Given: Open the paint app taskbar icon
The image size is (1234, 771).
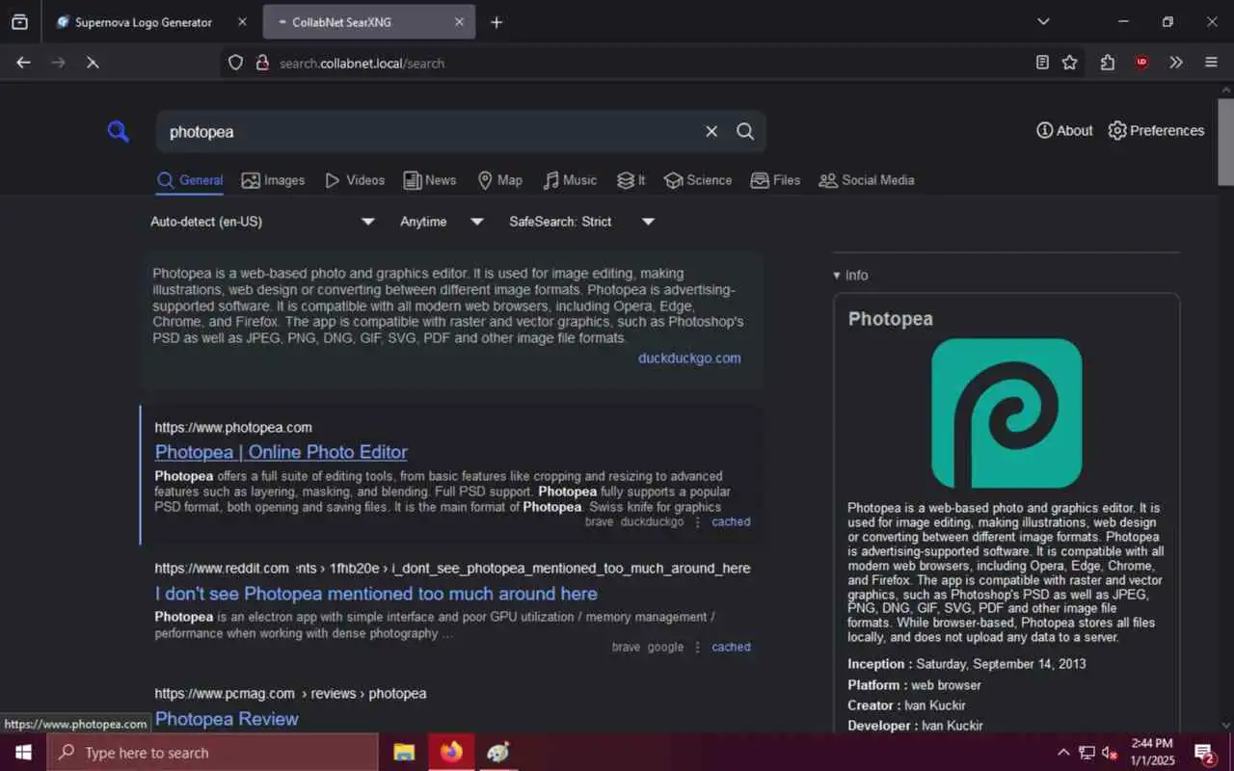Looking at the screenshot, I should [x=497, y=753].
